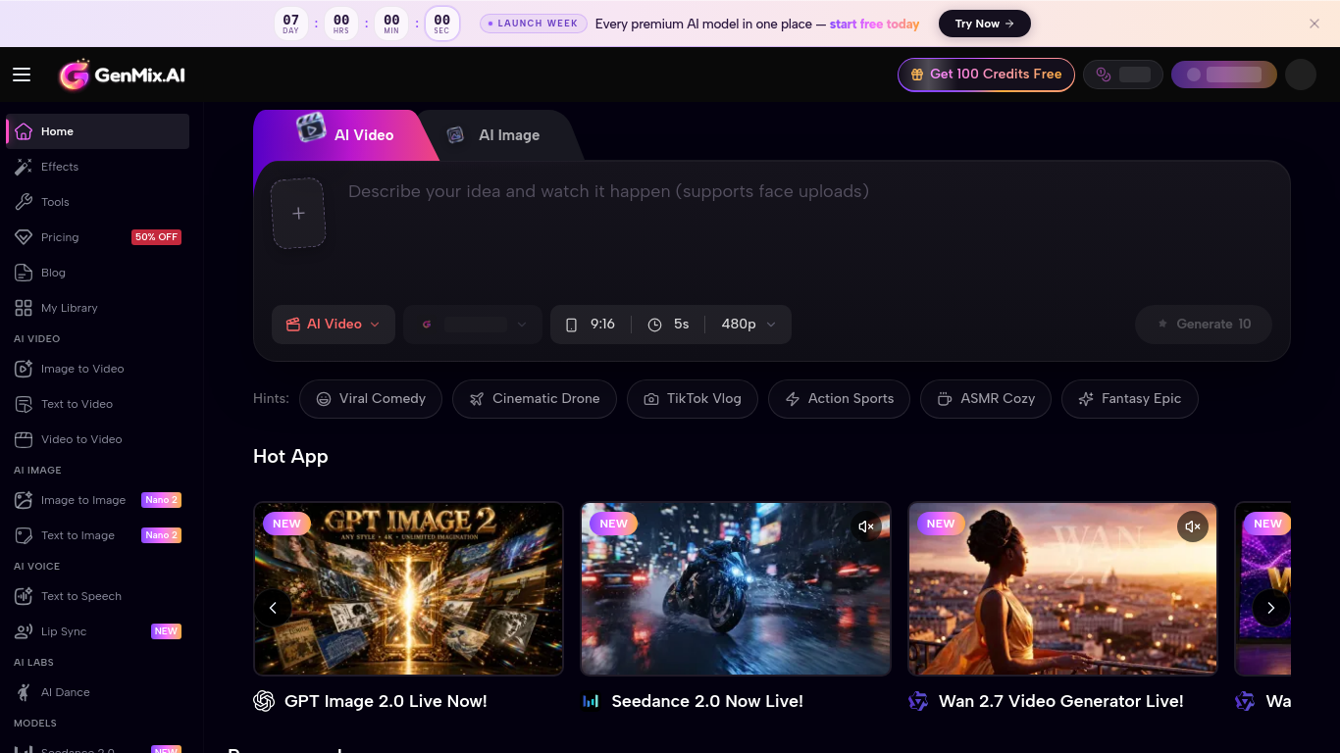
Task: Open Text to Speech in the sidebar
Action: click(98, 596)
